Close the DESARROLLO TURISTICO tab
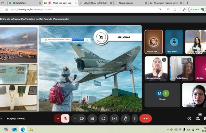Viewport: 206px width, 133px height. [x=111, y=3]
